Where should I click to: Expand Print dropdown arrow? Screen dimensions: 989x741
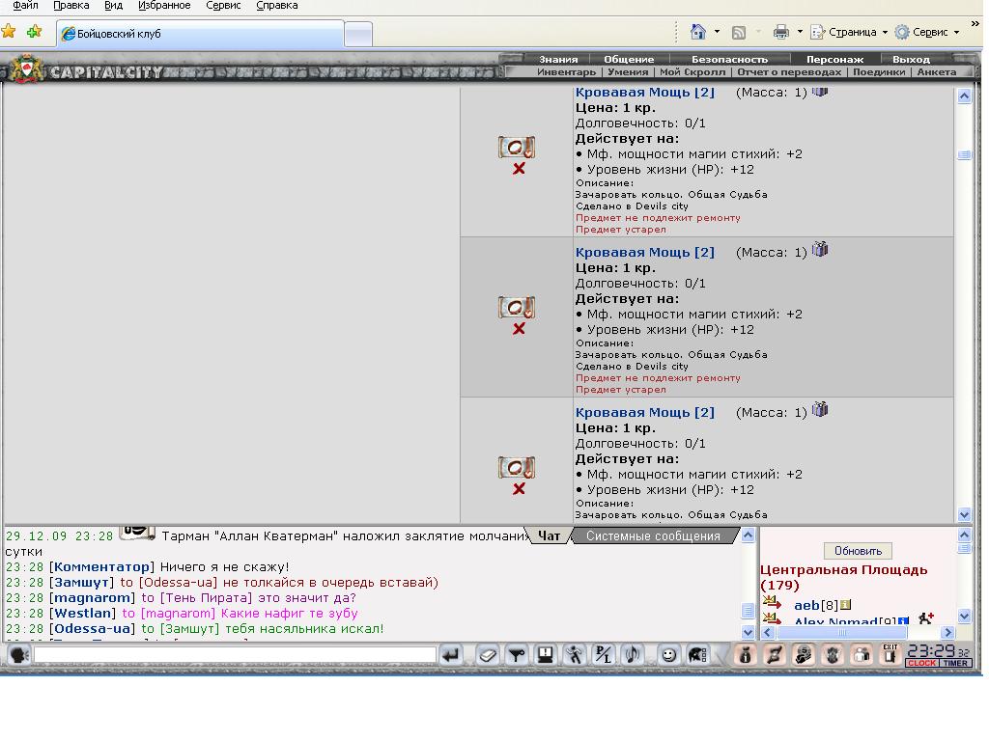(x=800, y=32)
